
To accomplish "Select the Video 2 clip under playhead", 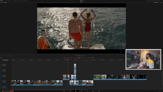I will click(66, 77).
